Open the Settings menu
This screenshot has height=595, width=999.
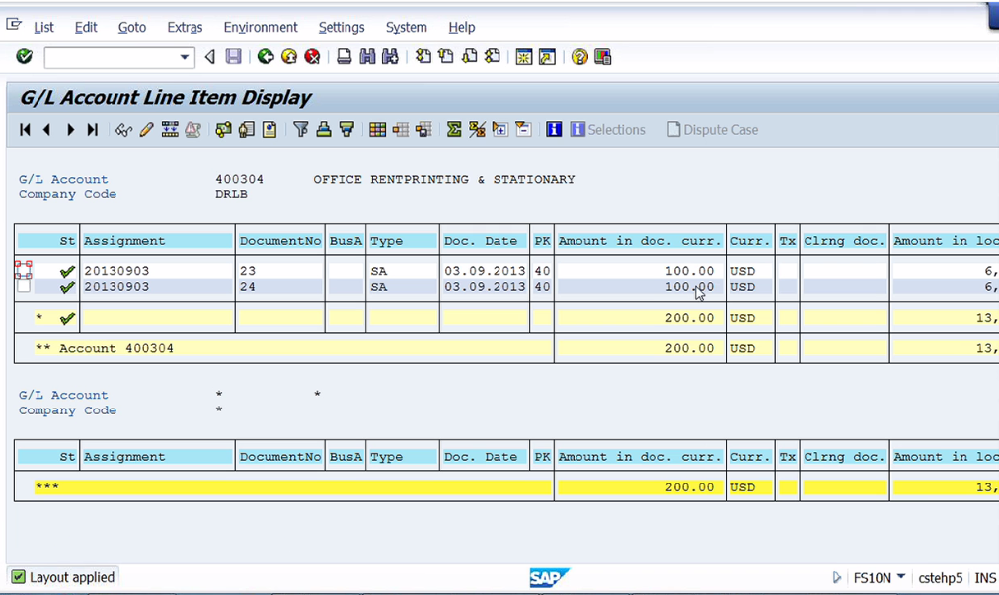coord(342,27)
